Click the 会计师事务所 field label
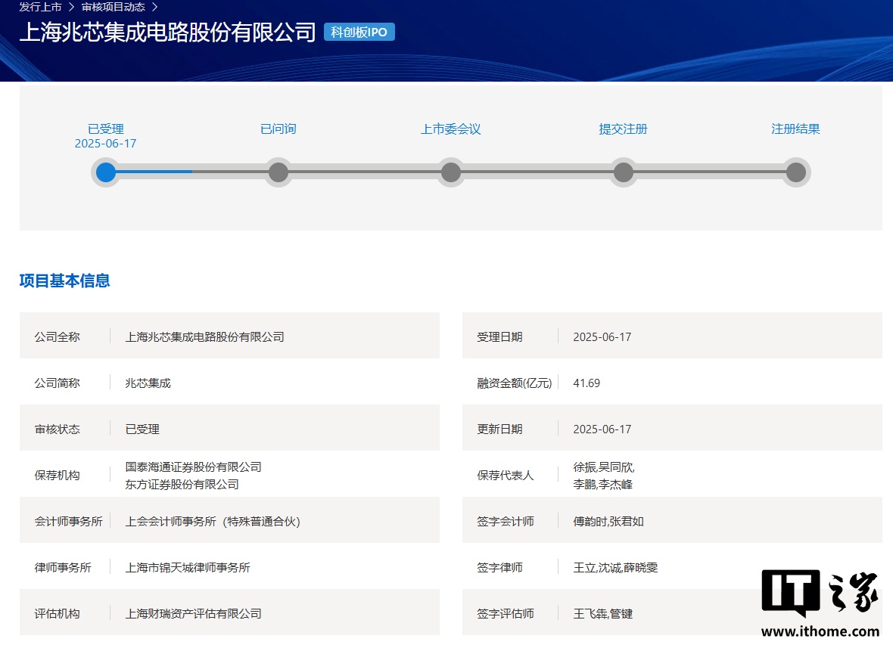The width and height of the screenshot is (893, 648). 68,521
